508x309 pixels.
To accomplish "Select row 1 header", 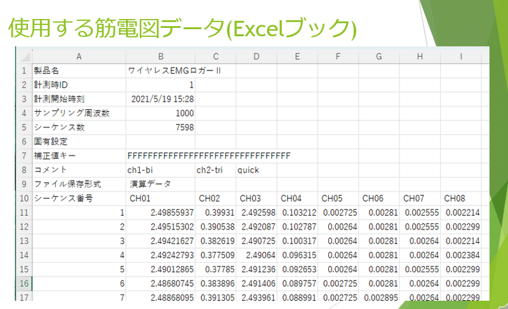I will click(24, 70).
